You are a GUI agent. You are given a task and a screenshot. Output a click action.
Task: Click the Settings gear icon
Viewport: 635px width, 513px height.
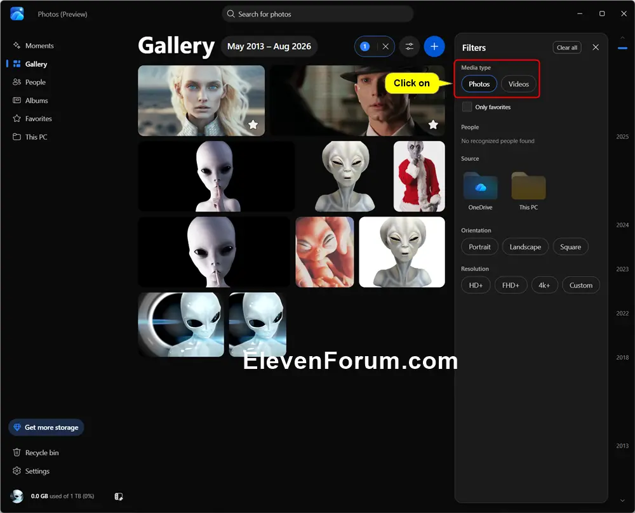point(17,471)
